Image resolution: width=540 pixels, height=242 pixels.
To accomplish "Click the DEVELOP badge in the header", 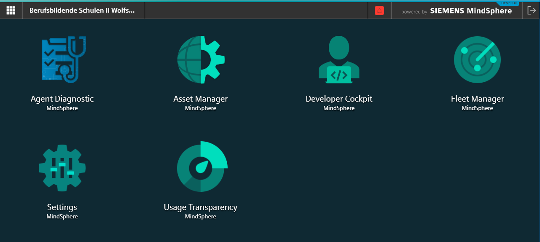I will tap(509, 3).
